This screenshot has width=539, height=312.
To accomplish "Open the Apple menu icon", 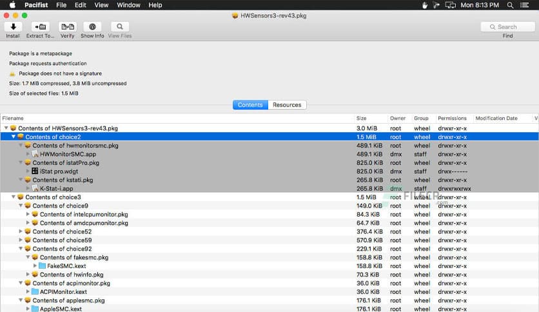I will (12, 5).
